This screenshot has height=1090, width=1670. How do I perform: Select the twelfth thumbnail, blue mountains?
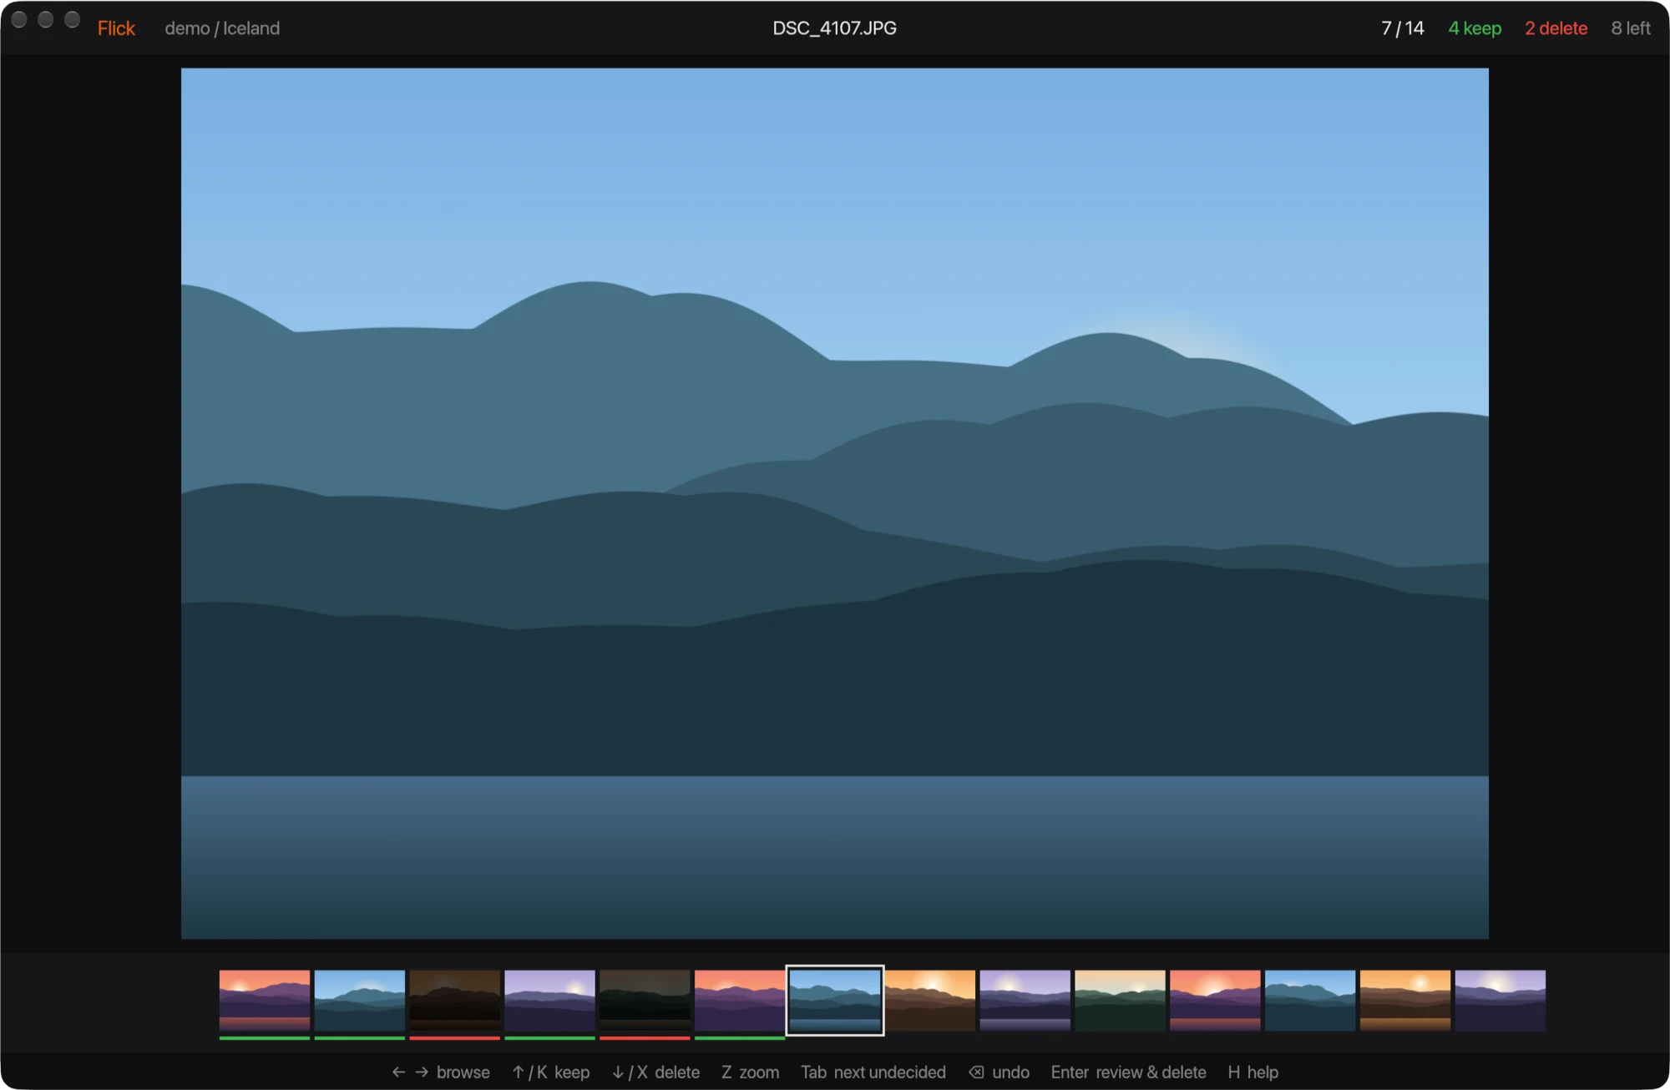(1310, 1001)
